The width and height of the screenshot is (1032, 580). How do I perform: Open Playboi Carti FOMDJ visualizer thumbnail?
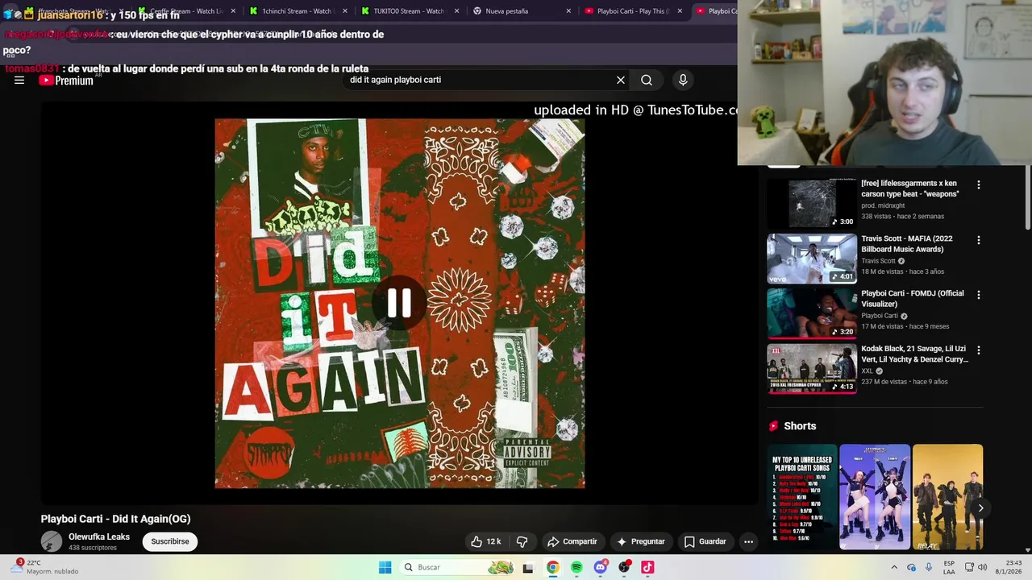tap(812, 313)
